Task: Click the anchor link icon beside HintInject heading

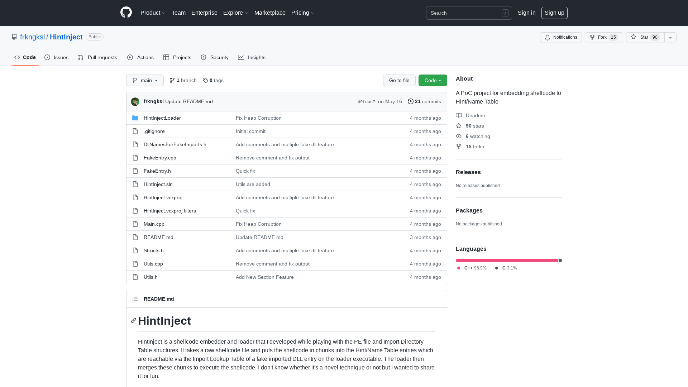Action: 134,320
